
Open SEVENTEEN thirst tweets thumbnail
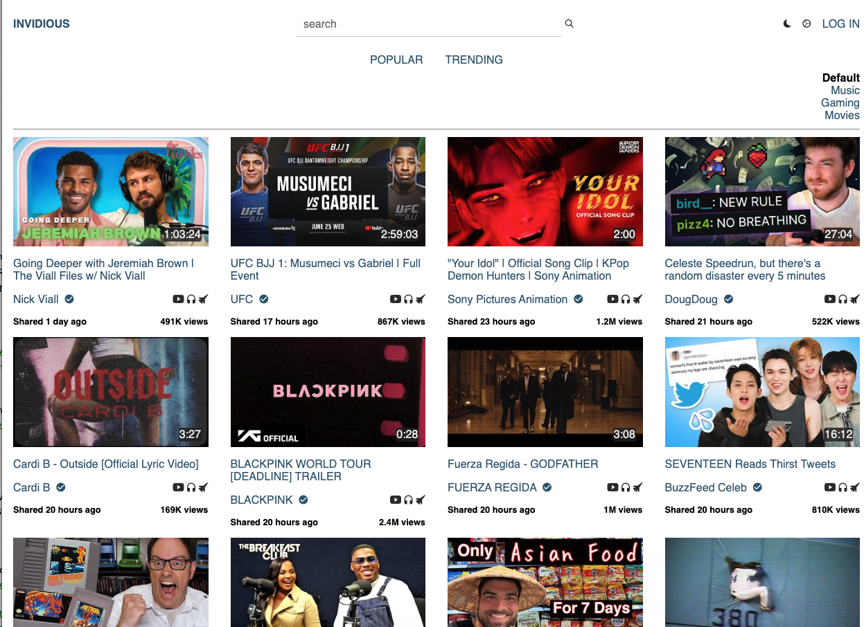762,392
